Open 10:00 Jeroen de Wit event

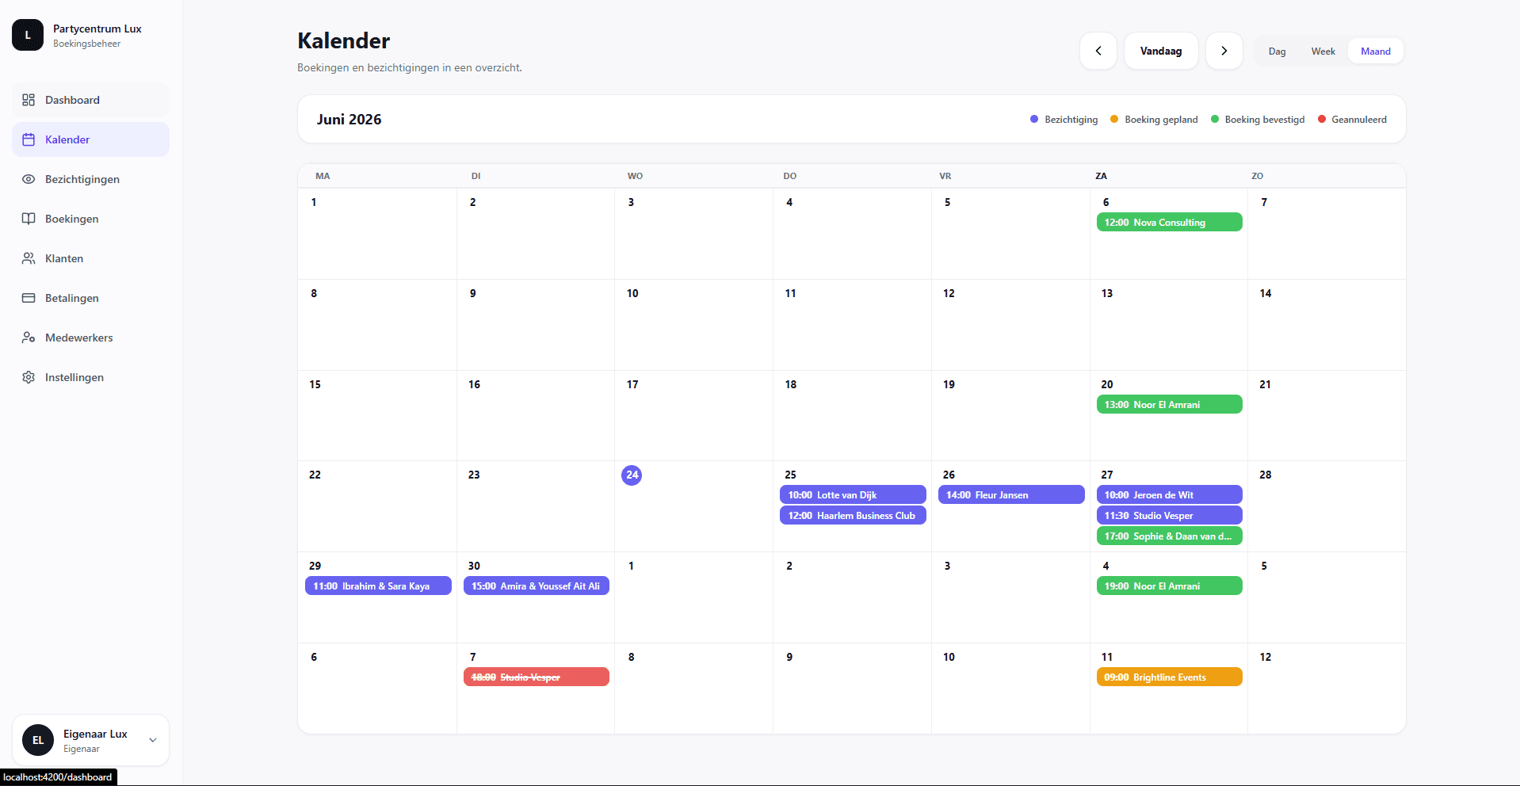pyautogui.click(x=1169, y=494)
